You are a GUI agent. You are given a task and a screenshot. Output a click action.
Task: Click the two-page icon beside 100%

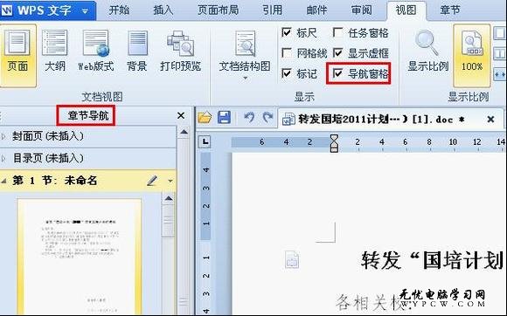pos(500,54)
